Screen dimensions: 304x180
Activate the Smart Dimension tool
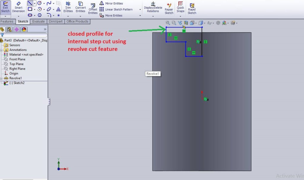pos(18,7)
